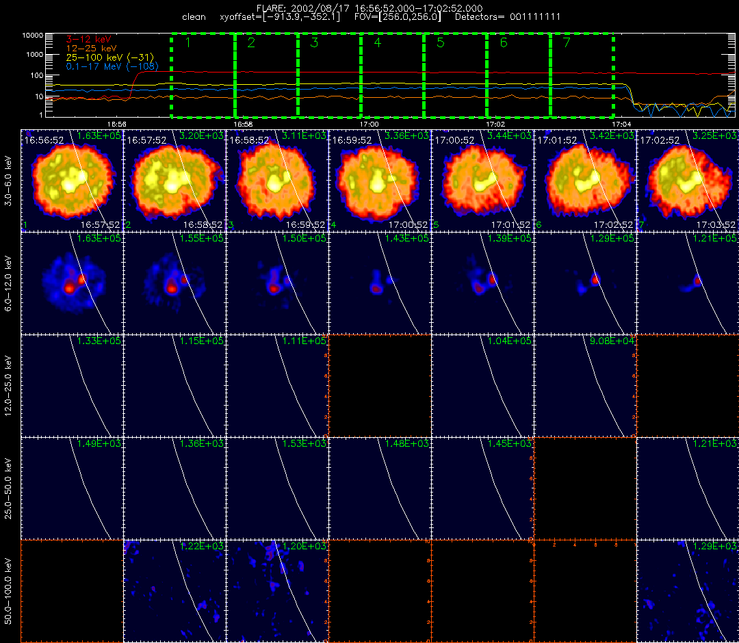Open the 12.0-25.0 keV image labeled 9.08E+04

[586, 386]
